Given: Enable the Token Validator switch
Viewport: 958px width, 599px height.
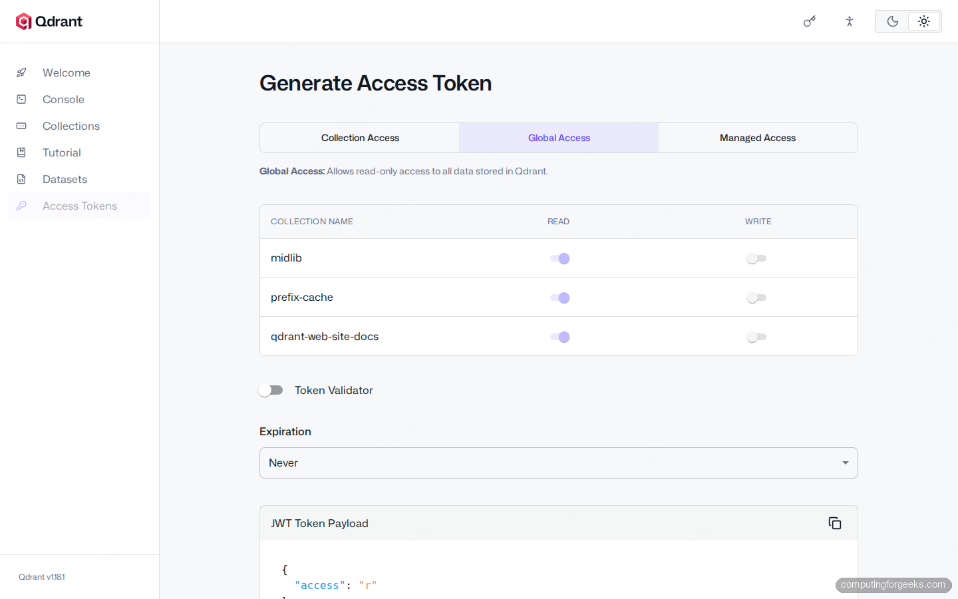Looking at the screenshot, I should [271, 390].
